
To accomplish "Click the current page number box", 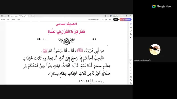I will (131, 61).
